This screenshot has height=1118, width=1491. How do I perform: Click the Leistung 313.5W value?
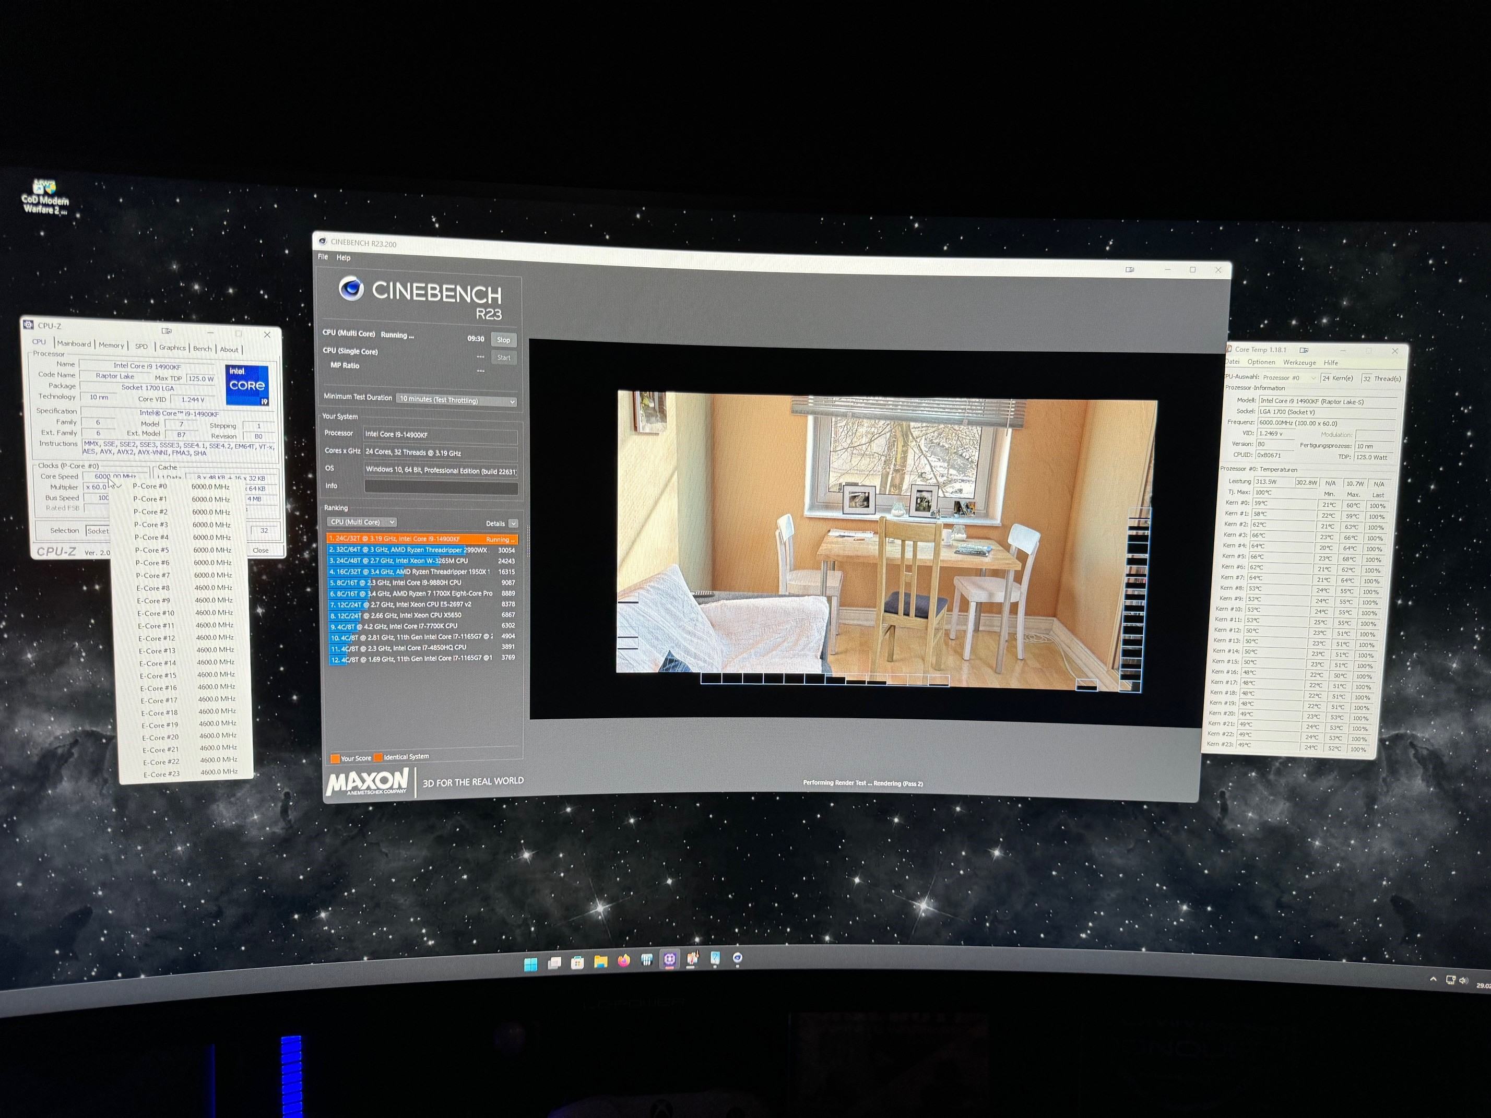click(1273, 482)
